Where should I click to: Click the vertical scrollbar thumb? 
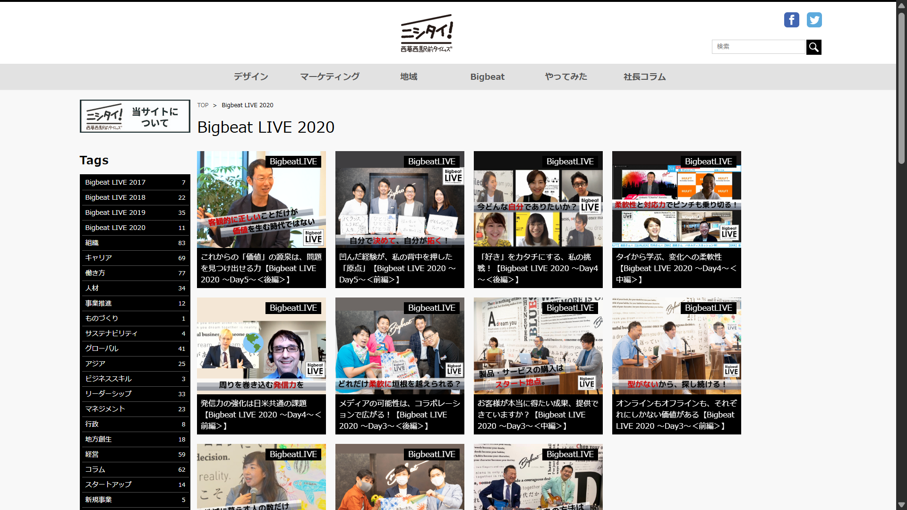(901, 88)
